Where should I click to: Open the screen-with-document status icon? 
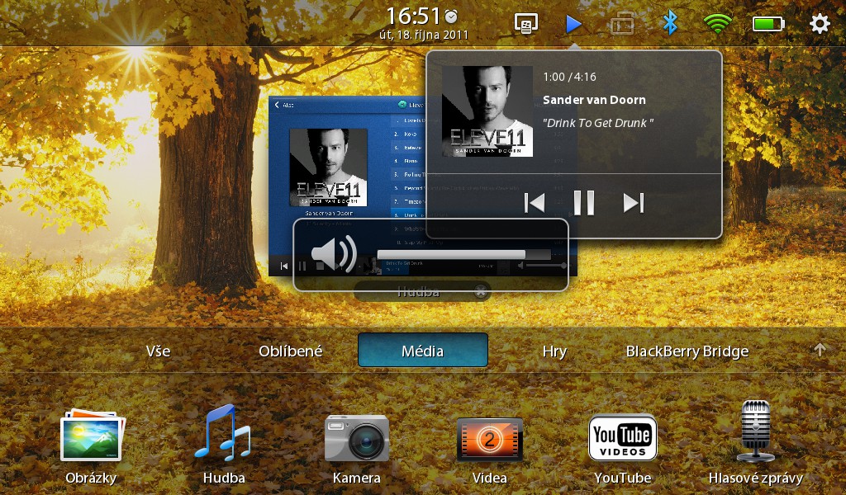tap(525, 24)
